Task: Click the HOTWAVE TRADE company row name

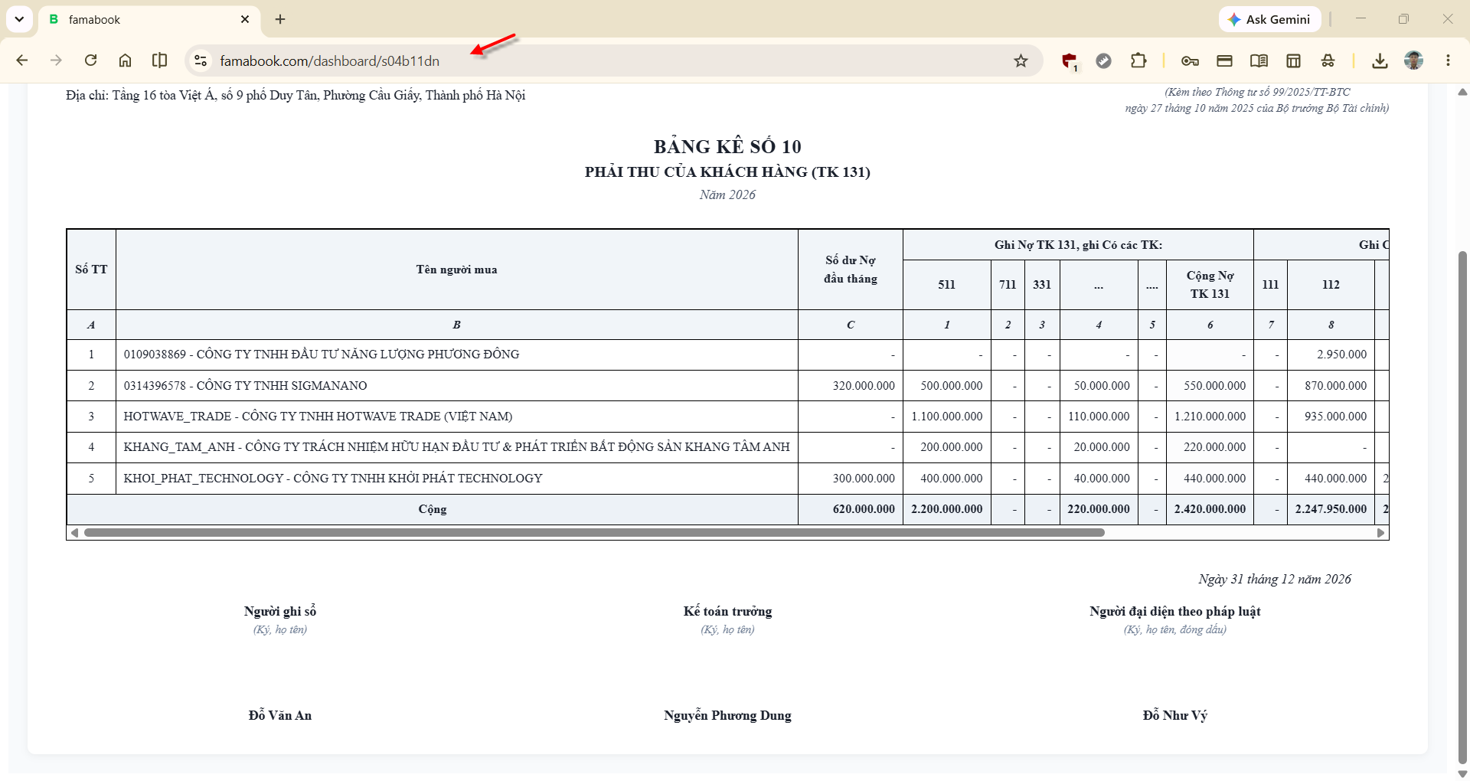Action: (318, 417)
